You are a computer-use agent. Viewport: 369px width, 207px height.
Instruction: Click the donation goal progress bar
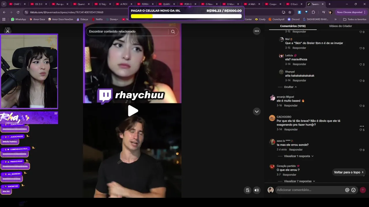coord(186,16)
